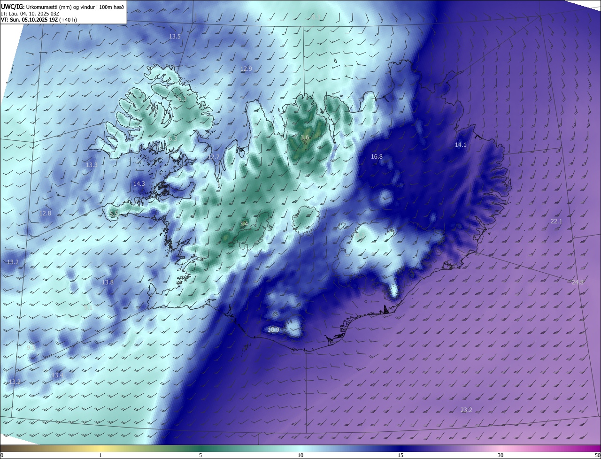The height and width of the screenshot is (459, 601).
Task: Click the 13.4 value label on the map
Action: coord(57,375)
